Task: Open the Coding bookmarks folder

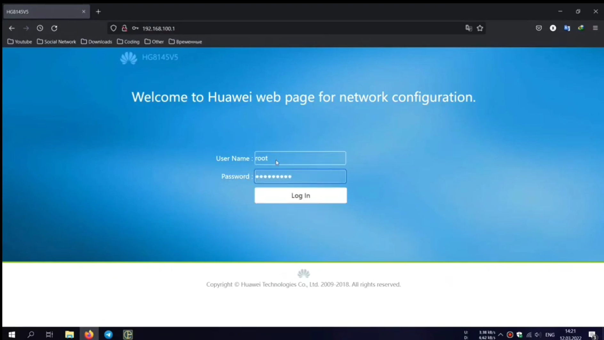Action: coord(128,42)
